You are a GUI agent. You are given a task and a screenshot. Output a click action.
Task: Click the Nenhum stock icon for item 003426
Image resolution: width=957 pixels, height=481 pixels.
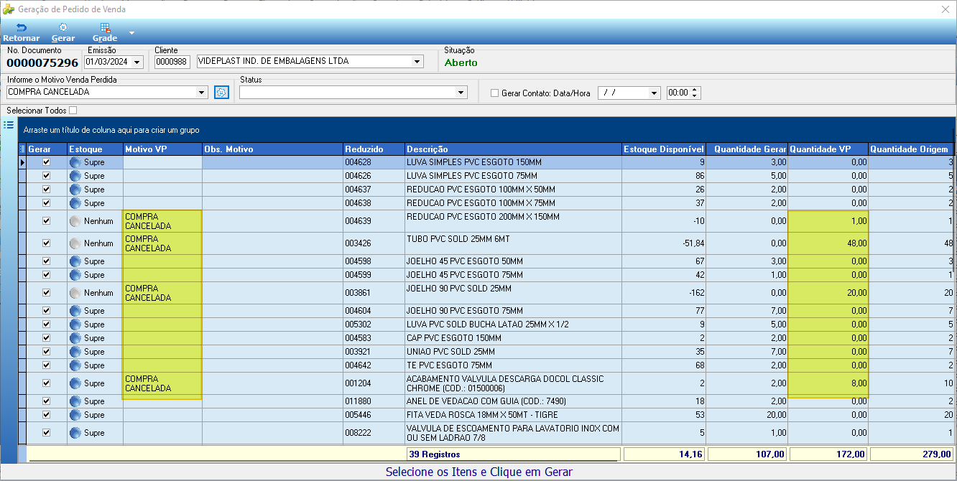[x=75, y=243]
